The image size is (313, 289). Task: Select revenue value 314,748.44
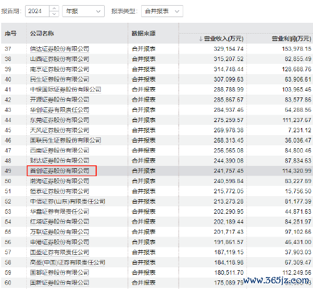tap(229, 69)
